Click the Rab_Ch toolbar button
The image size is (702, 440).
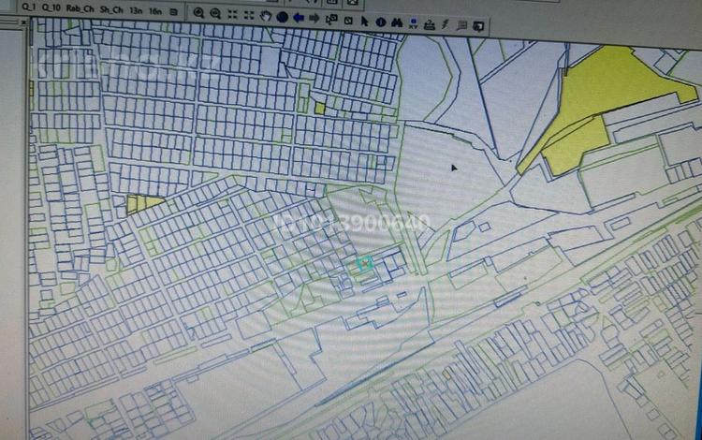tap(80, 8)
